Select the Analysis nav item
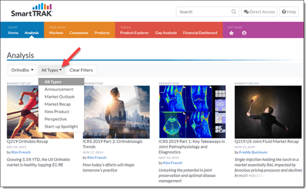Viewport: 308px width, 191px height. (31, 33)
